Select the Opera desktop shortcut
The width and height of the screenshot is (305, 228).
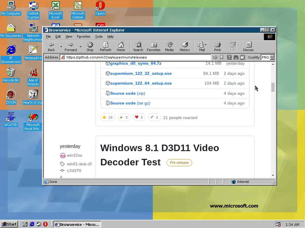[100, 8]
